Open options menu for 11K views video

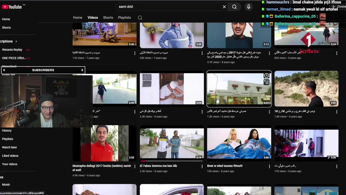click(135, 53)
